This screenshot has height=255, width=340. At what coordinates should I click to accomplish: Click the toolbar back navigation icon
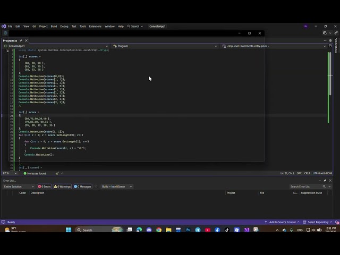coord(5,33)
